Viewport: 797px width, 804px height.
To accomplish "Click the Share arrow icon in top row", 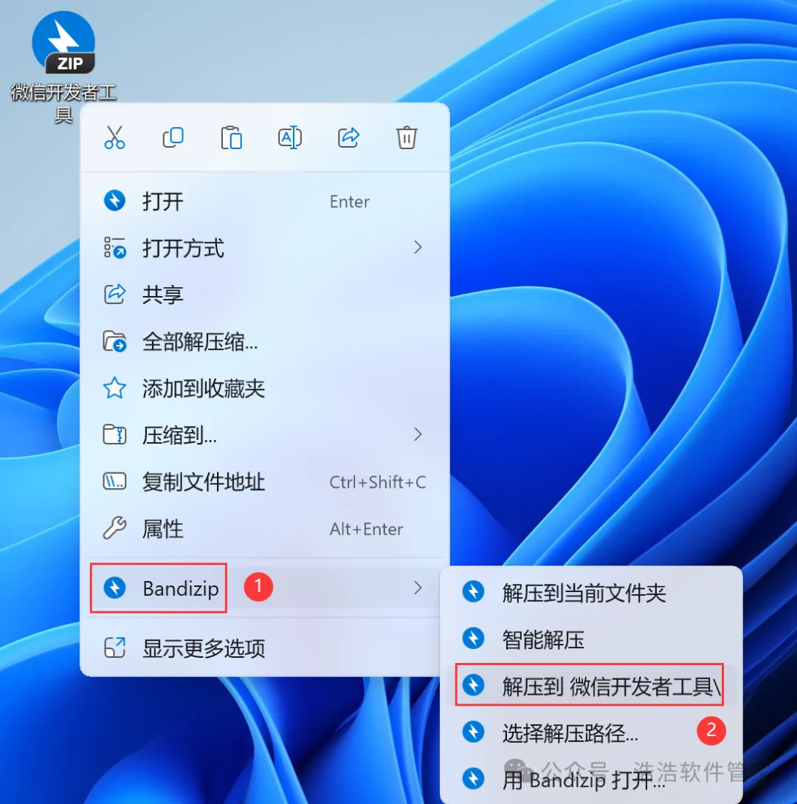I will 348,137.
